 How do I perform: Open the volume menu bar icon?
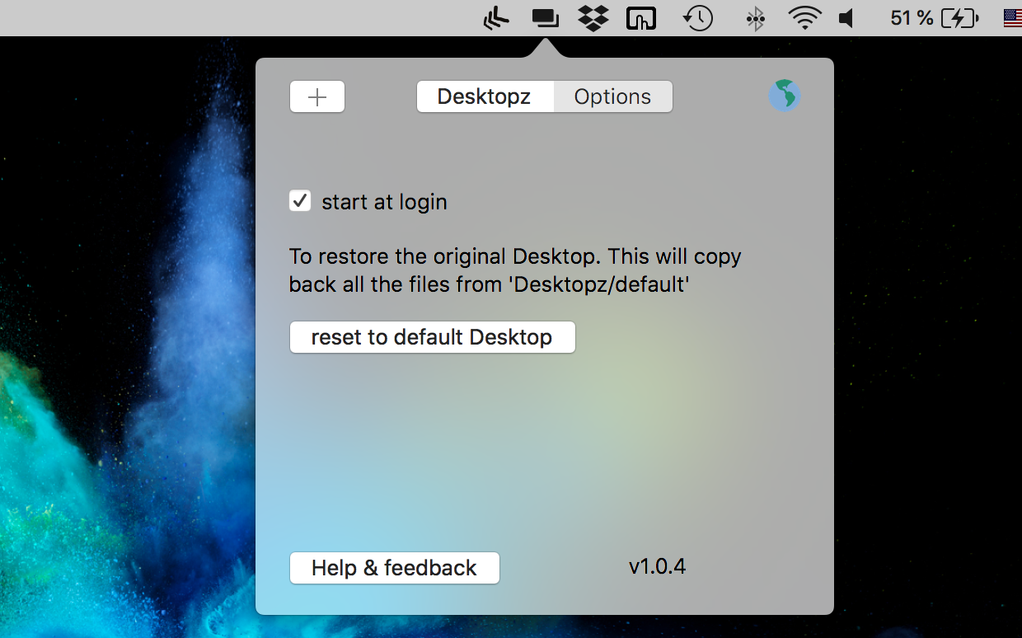pos(847,17)
